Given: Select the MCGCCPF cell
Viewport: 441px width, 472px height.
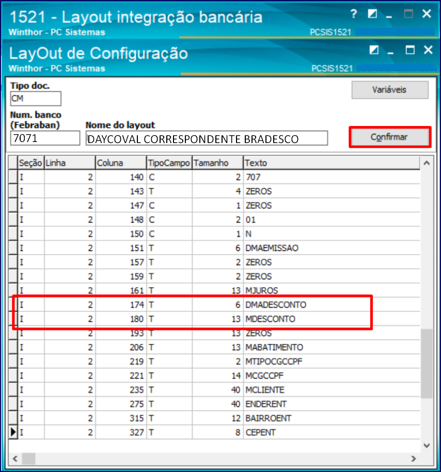Looking at the screenshot, I should (x=331, y=375).
